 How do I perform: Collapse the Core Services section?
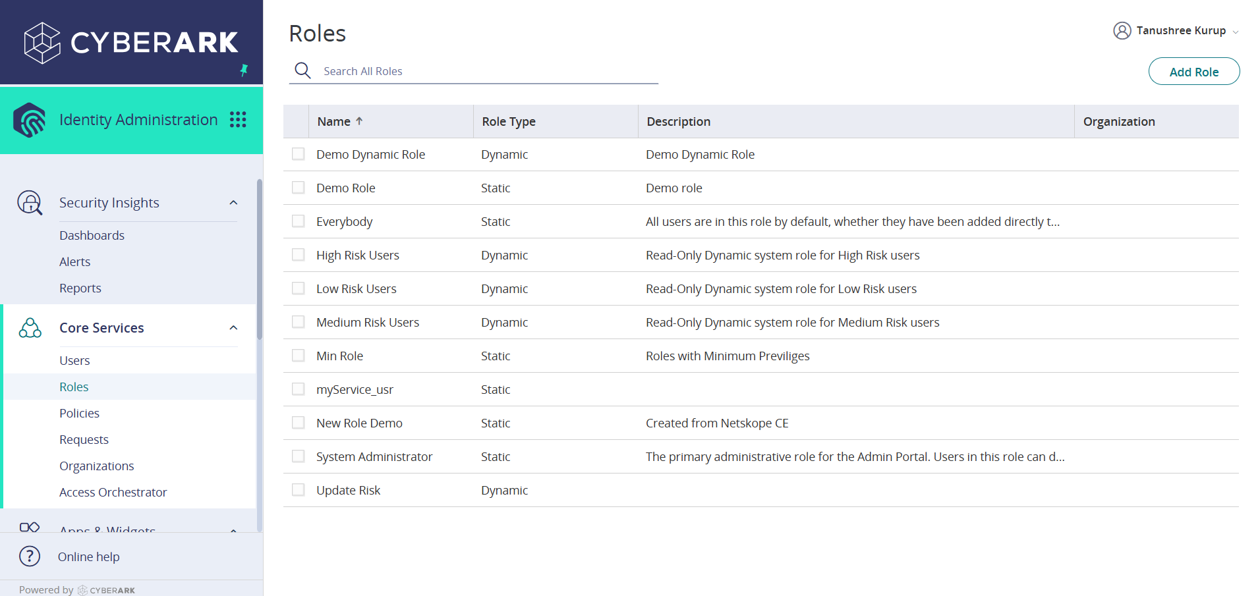233,328
